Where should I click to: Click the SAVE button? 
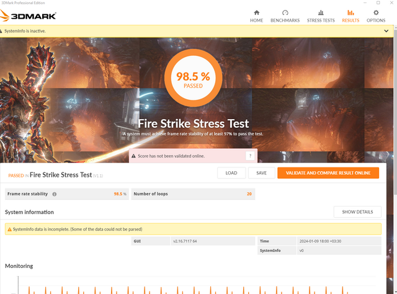262,173
